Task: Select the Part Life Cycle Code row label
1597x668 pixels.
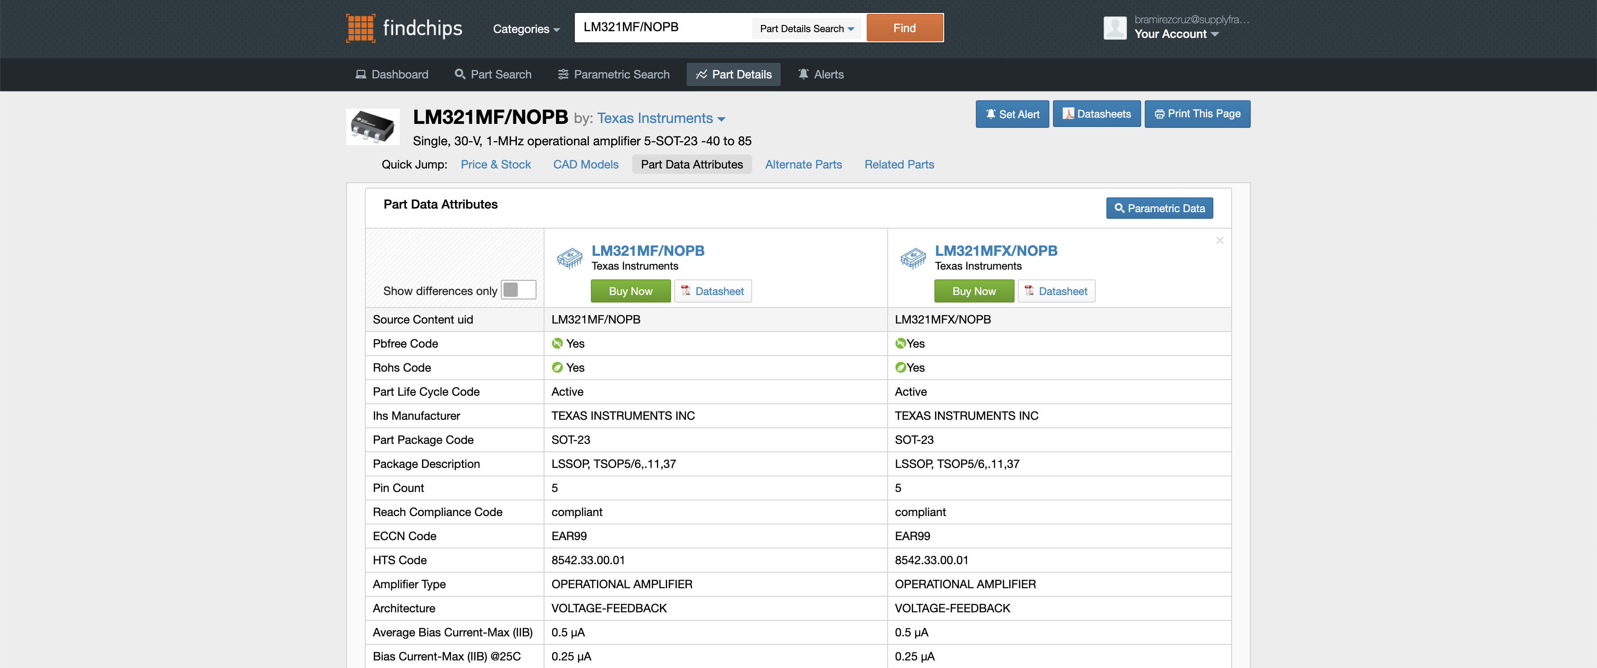Action: (x=426, y=392)
